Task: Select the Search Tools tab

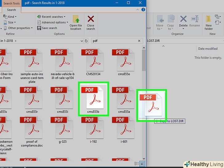Action: click(x=11, y=3)
